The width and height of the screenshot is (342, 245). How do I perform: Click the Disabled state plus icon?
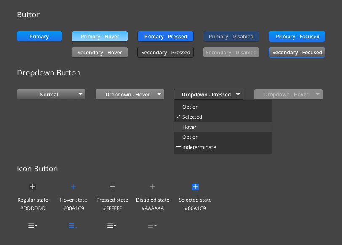tap(152, 187)
